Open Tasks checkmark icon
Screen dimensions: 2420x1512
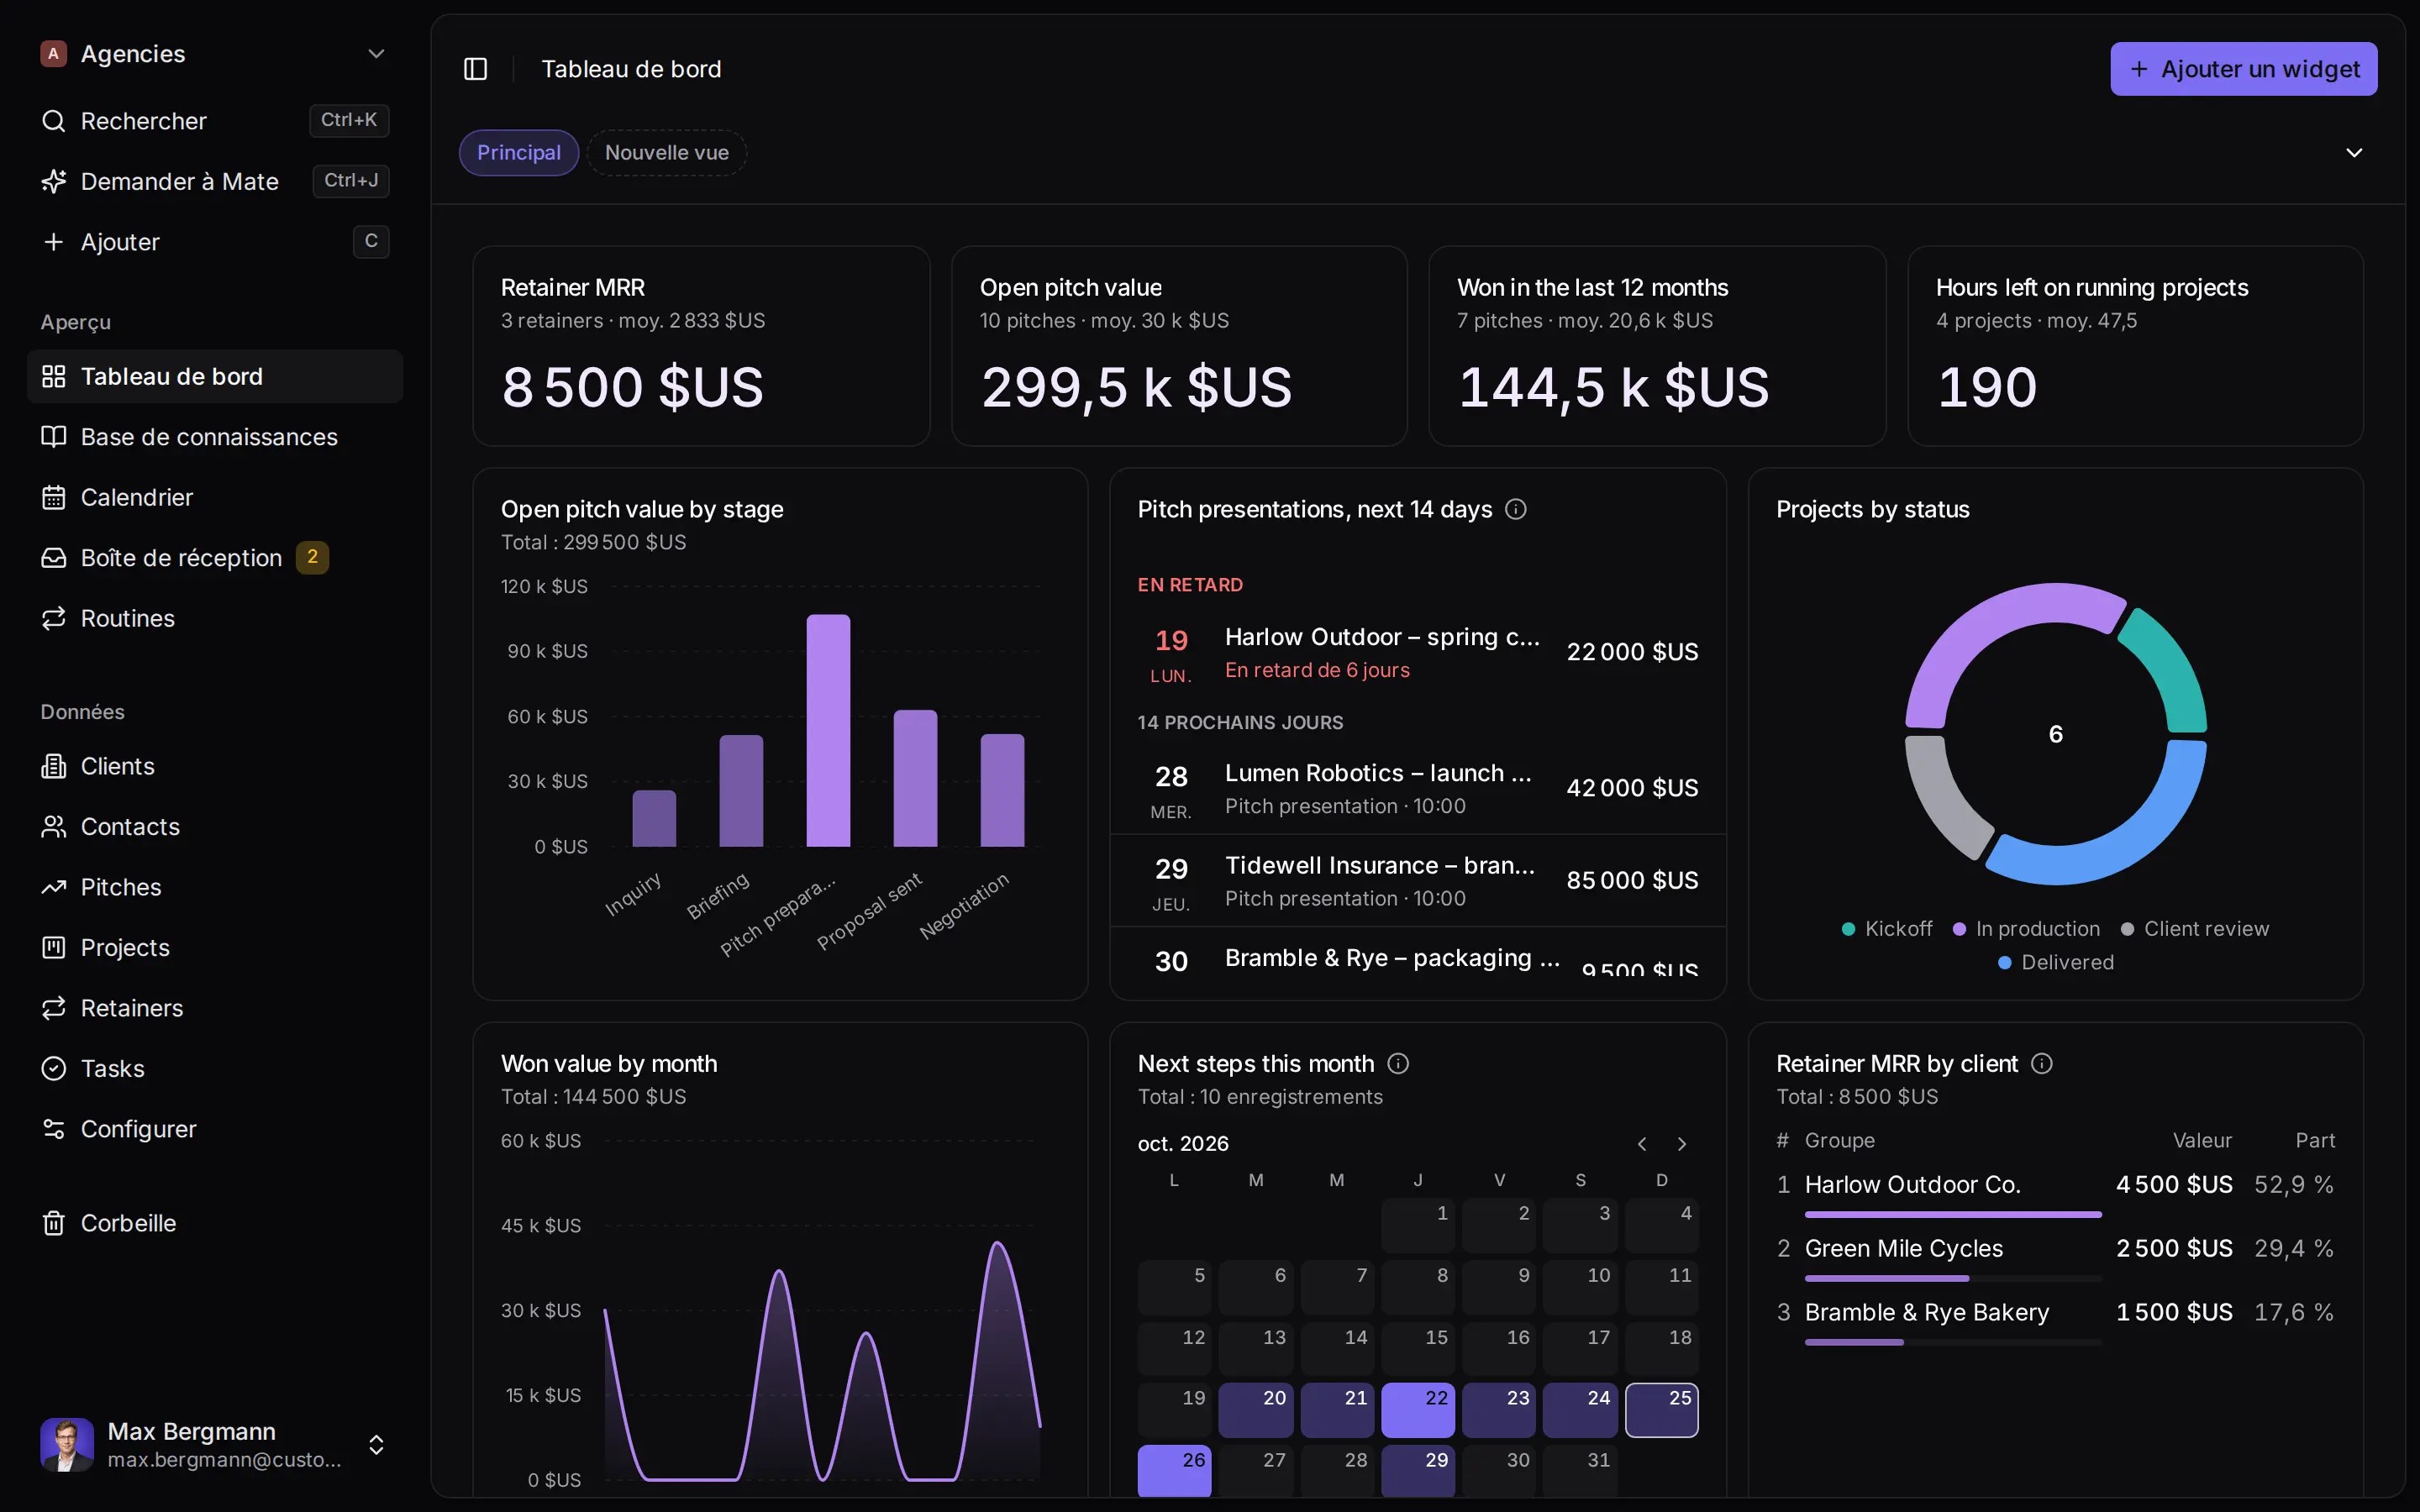53,1069
